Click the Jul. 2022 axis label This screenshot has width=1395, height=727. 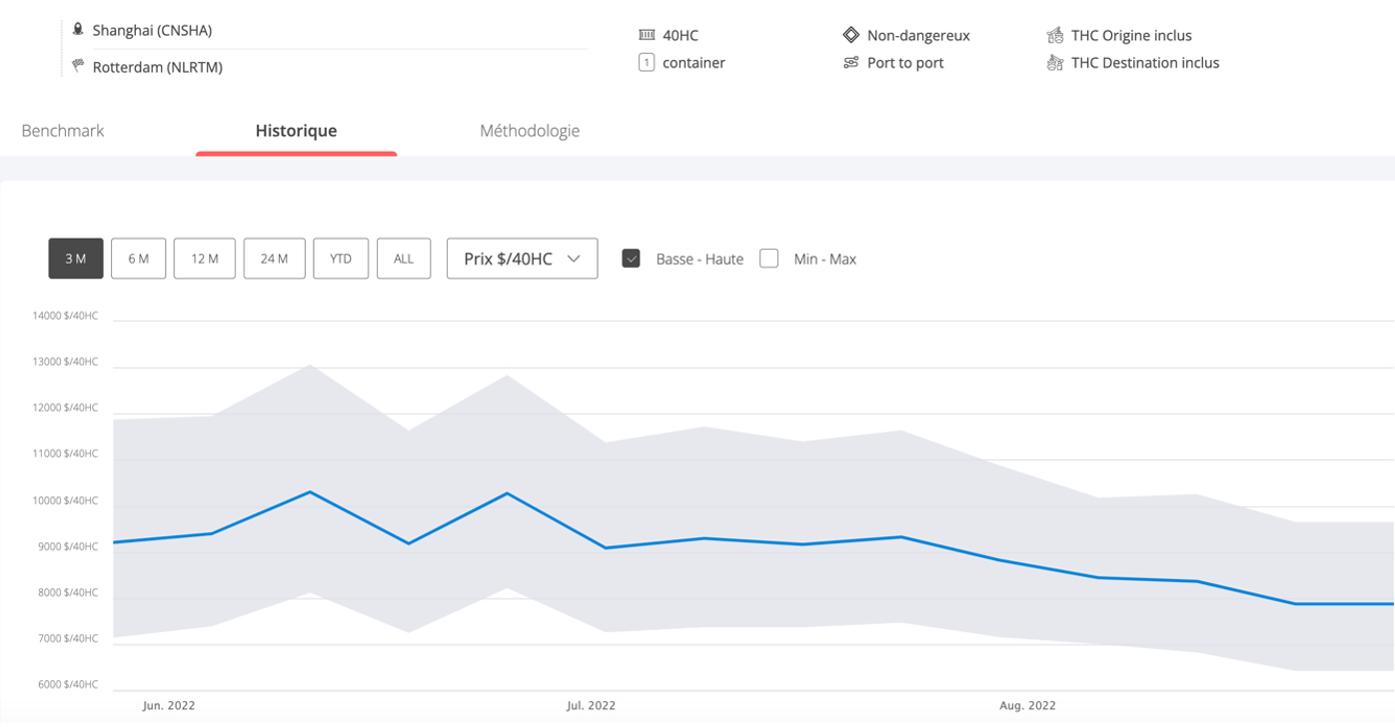591,705
